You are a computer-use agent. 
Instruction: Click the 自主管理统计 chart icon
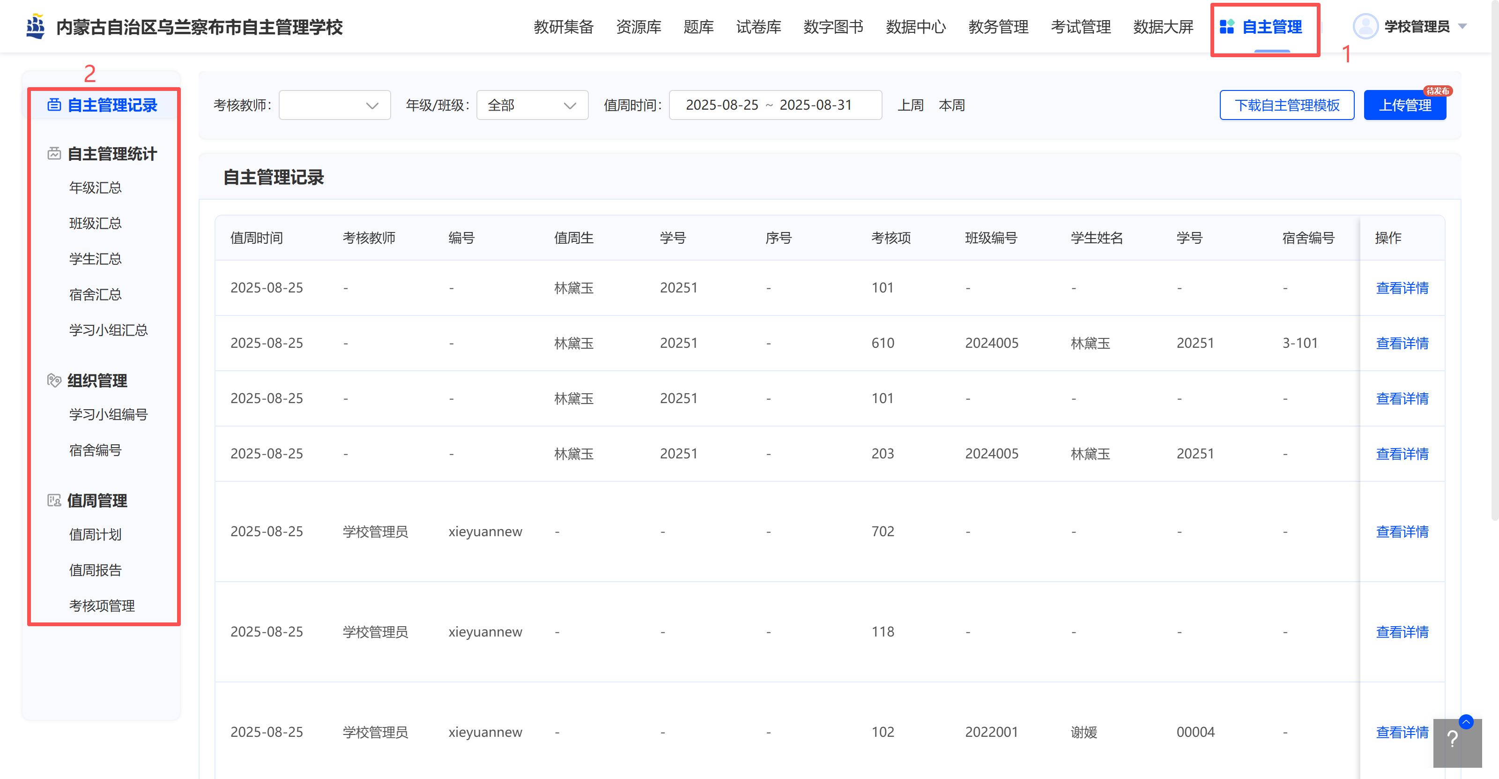pyautogui.click(x=54, y=154)
